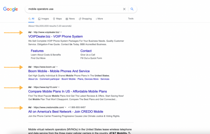
Task: Click inside the search input field
Action: click(x=74, y=9)
